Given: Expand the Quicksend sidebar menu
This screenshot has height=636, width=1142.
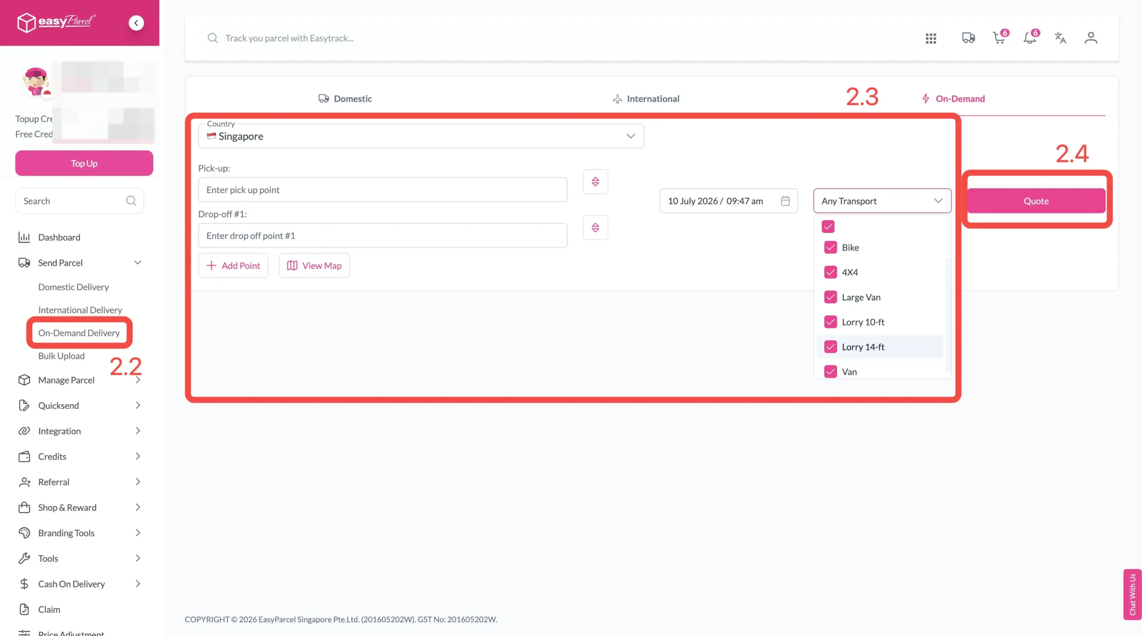Looking at the screenshot, I should [79, 405].
